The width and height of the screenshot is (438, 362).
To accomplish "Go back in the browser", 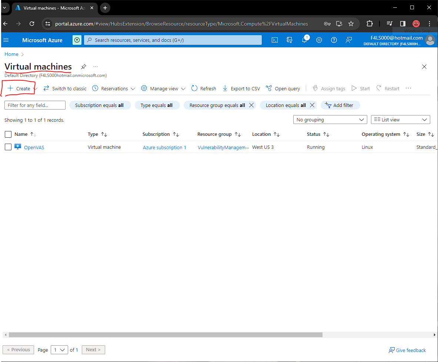I will [6, 24].
